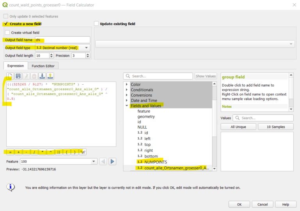The image size is (300, 211).
Task: Uncheck Create a new field checkbox
Action: (6, 24)
